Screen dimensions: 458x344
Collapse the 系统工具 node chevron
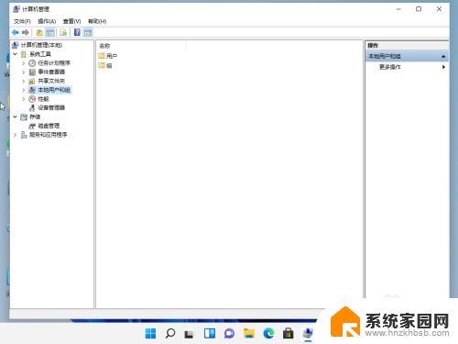coord(15,54)
